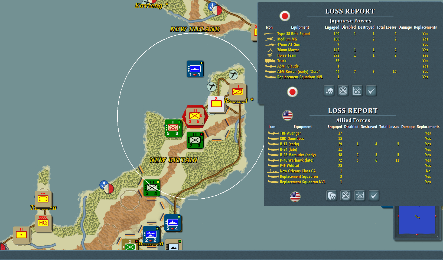The image size is (443, 260).
Task: Click the Type 38 Rifle Squad row
Action: click(351, 34)
